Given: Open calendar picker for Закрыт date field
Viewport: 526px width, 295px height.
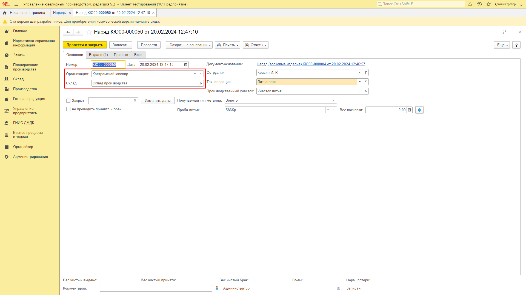Looking at the screenshot, I should click(135, 101).
